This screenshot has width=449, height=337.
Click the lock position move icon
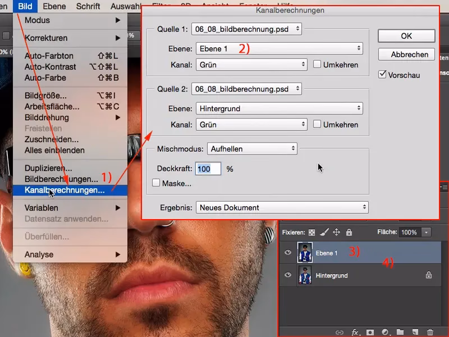click(x=336, y=232)
